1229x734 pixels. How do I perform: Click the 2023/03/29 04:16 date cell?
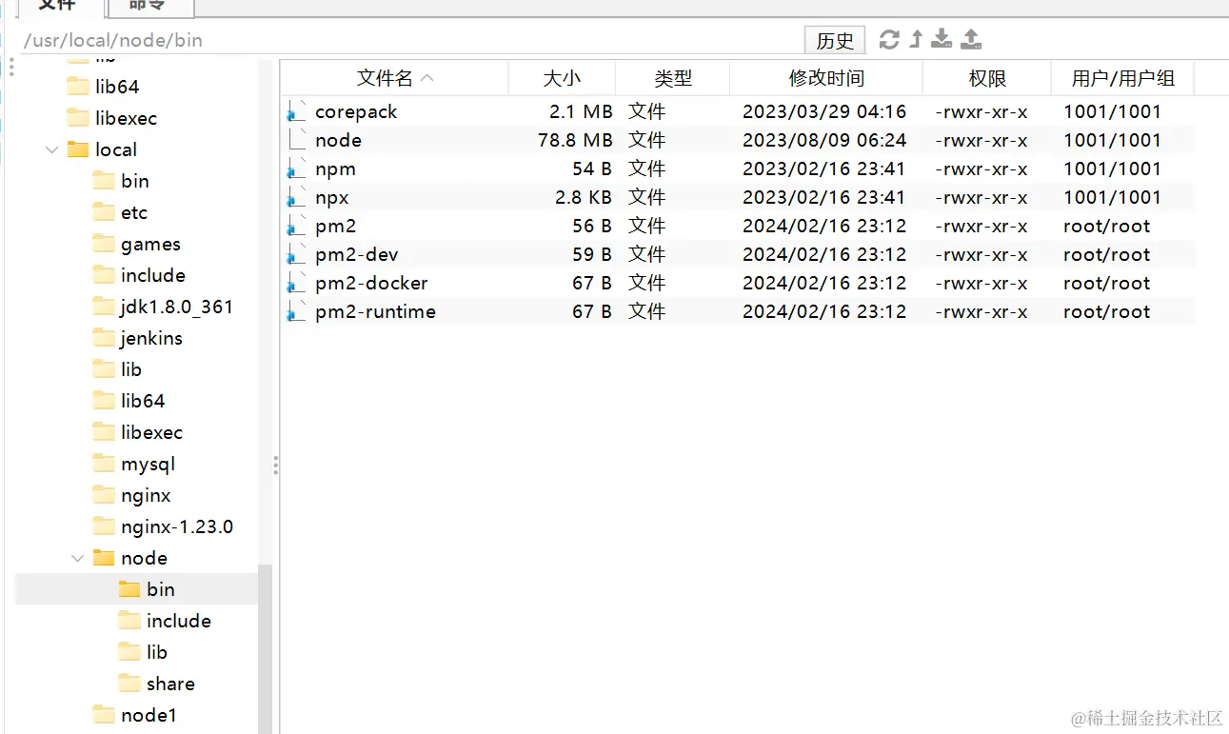click(824, 112)
